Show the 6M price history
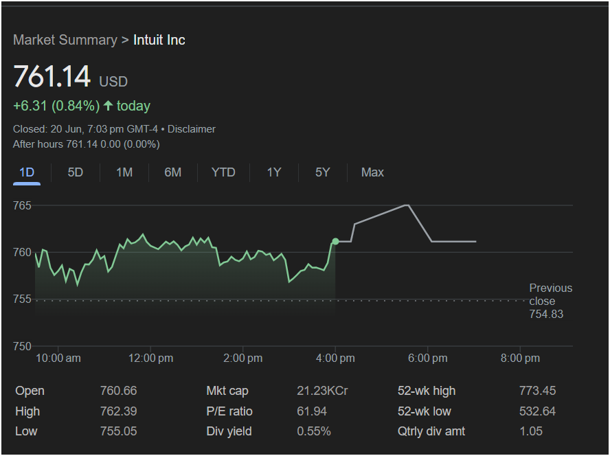Viewport: 610px width, 456px height. click(x=172, y=172)
